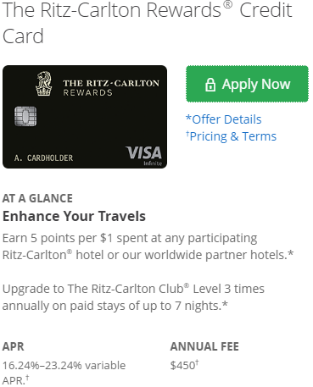Click the dagger footnote mark after $450
The width and height of the screenshot is (313, 387).
click(197, 362)
